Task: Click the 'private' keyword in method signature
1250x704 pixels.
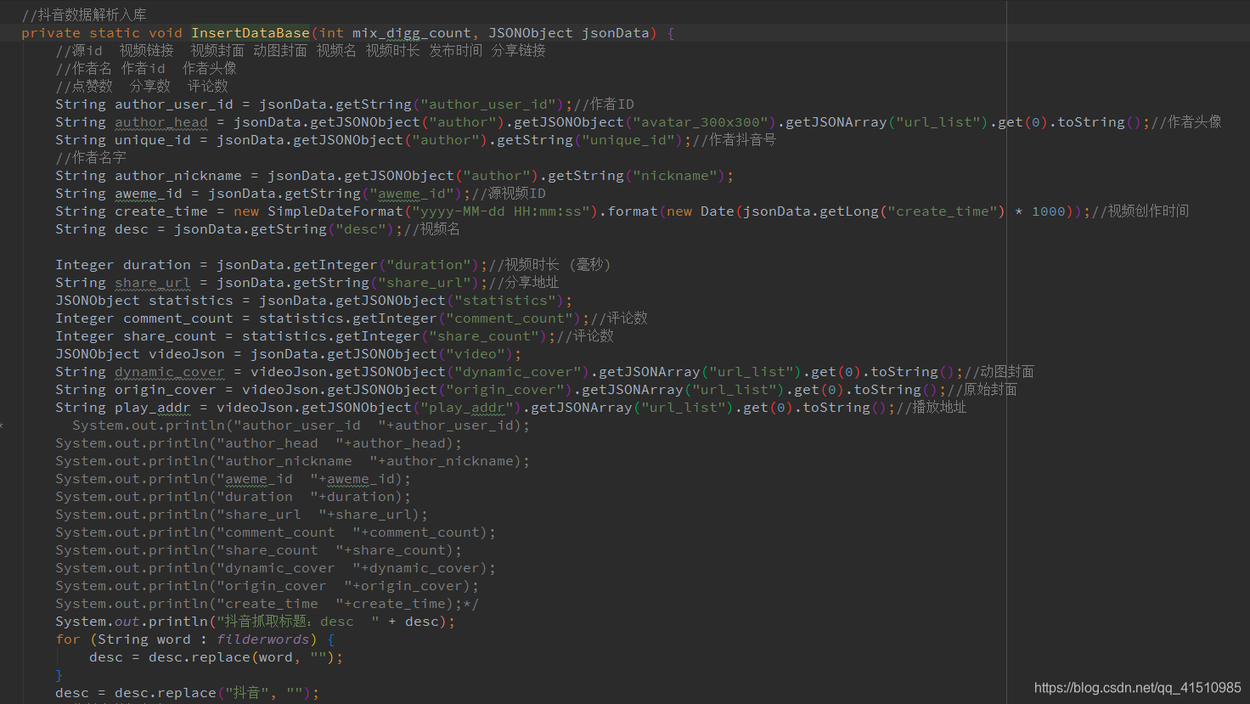Action: 51,33
